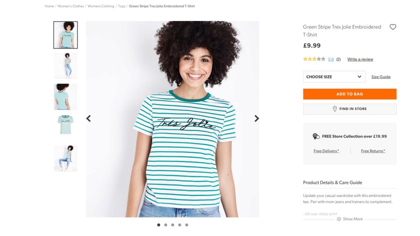Show next product image with right arrow
This screenshot has width=420, height=236.
tap(256, 118)
